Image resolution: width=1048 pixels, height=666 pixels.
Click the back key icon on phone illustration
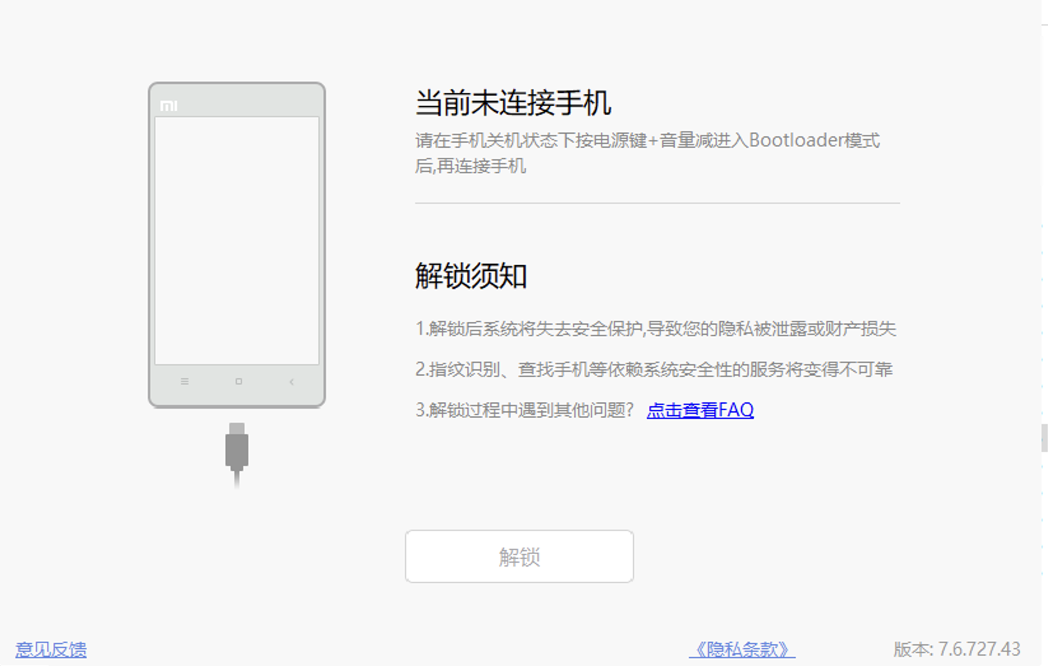click(292, 381)
